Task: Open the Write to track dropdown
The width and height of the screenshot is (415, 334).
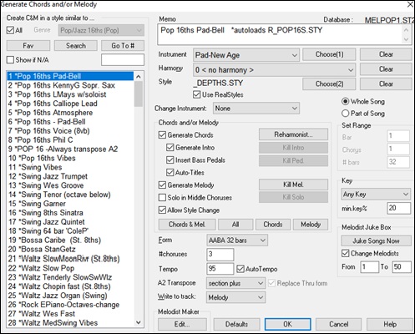Action: (x=235, y=297)
